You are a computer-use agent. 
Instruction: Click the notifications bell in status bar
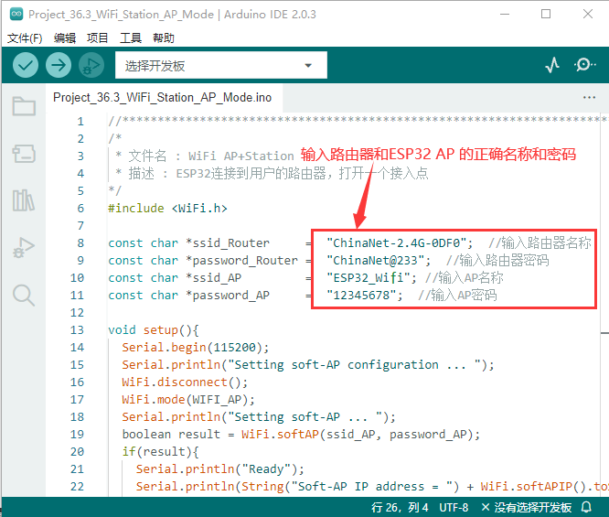coord(586,507)
